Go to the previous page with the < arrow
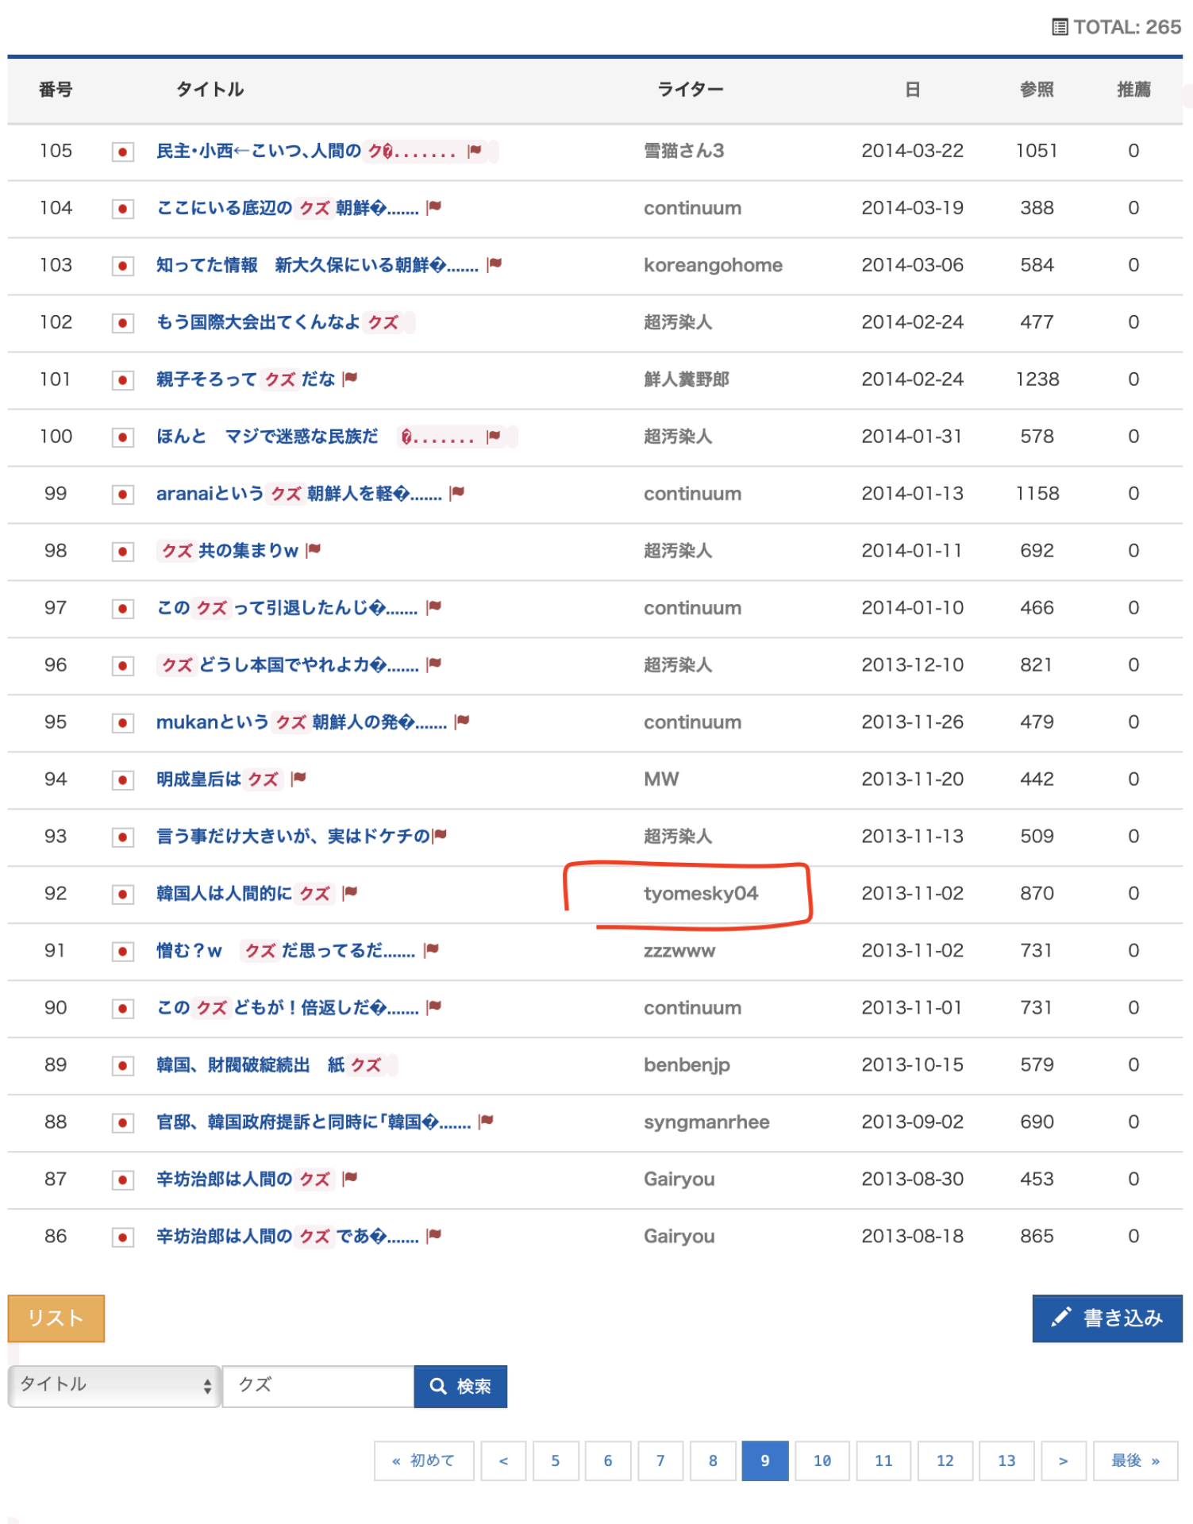Screen dimensions: 1193x1524 click(x=503, y=1460)
